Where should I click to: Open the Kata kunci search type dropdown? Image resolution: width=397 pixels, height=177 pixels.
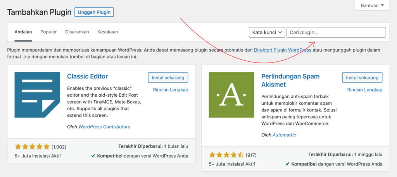coord(267,33)
